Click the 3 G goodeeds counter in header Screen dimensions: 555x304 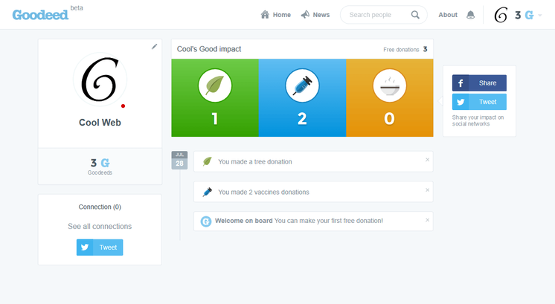click(524, 15)
